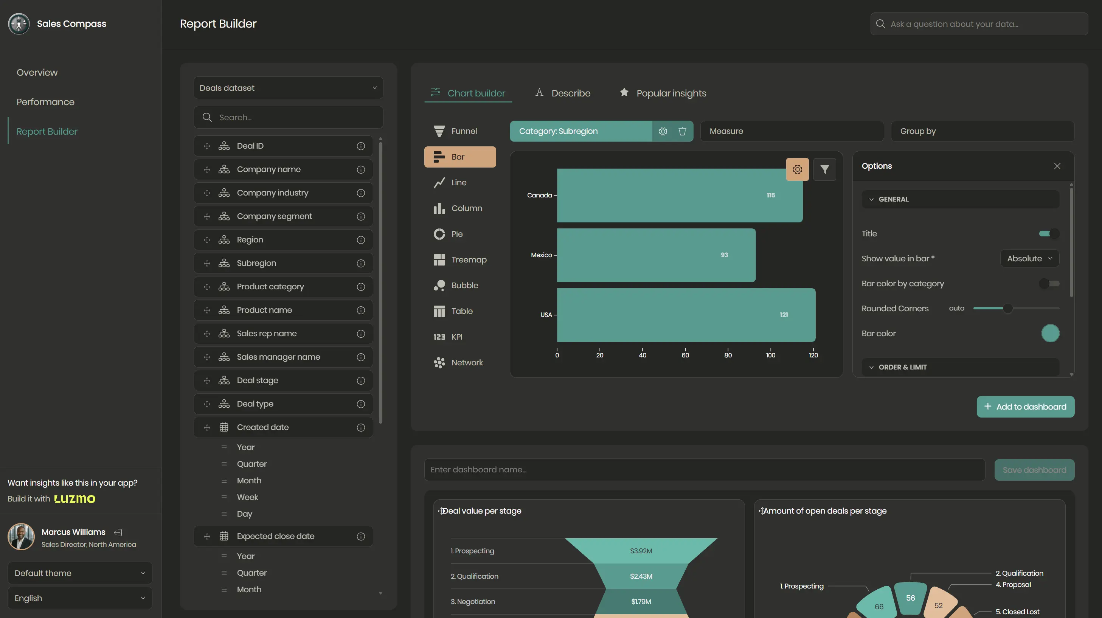This screenshot has width=1102, height=618.
Task: Open settings for Category Subregion slot
Action: pos(663,131)
